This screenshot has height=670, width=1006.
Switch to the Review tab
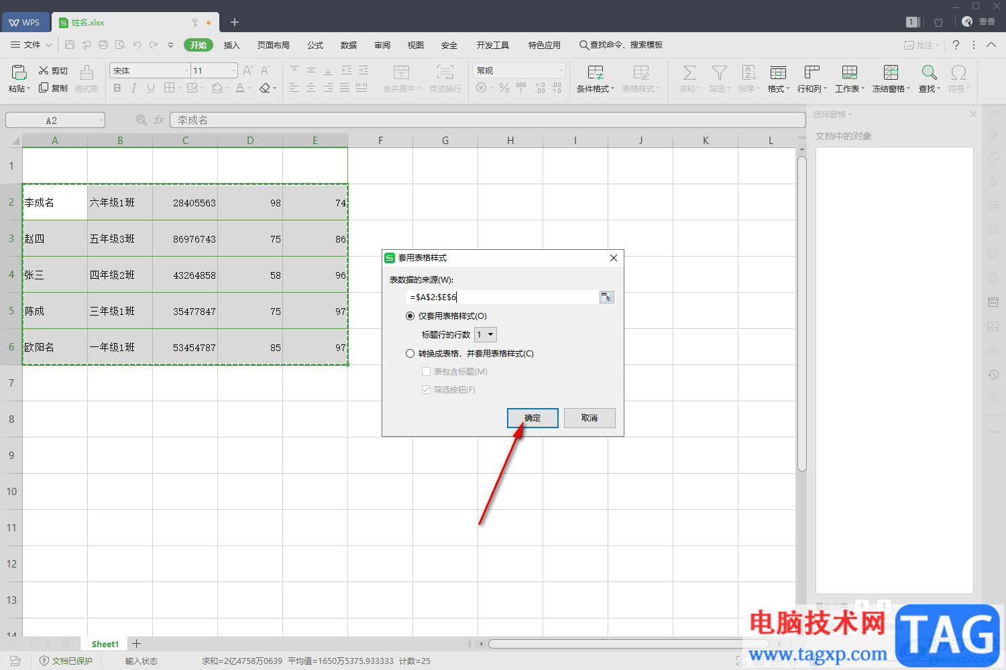pos(382,45)
